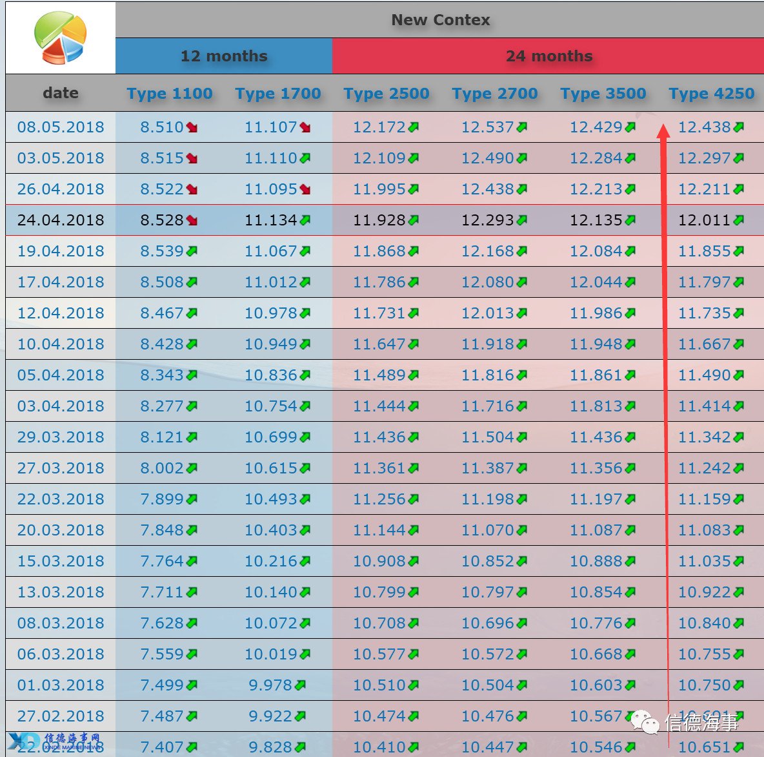Select the 12 months header tab

coord(224,56)
